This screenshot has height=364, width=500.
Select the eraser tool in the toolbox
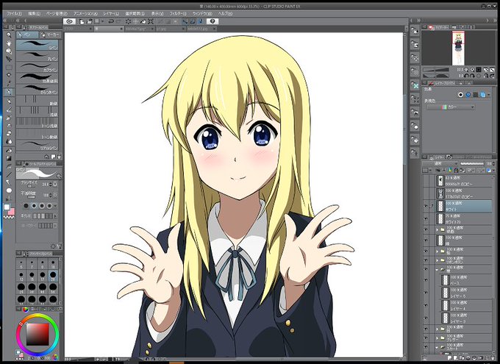pyautogui.click(x=9, y=133)
